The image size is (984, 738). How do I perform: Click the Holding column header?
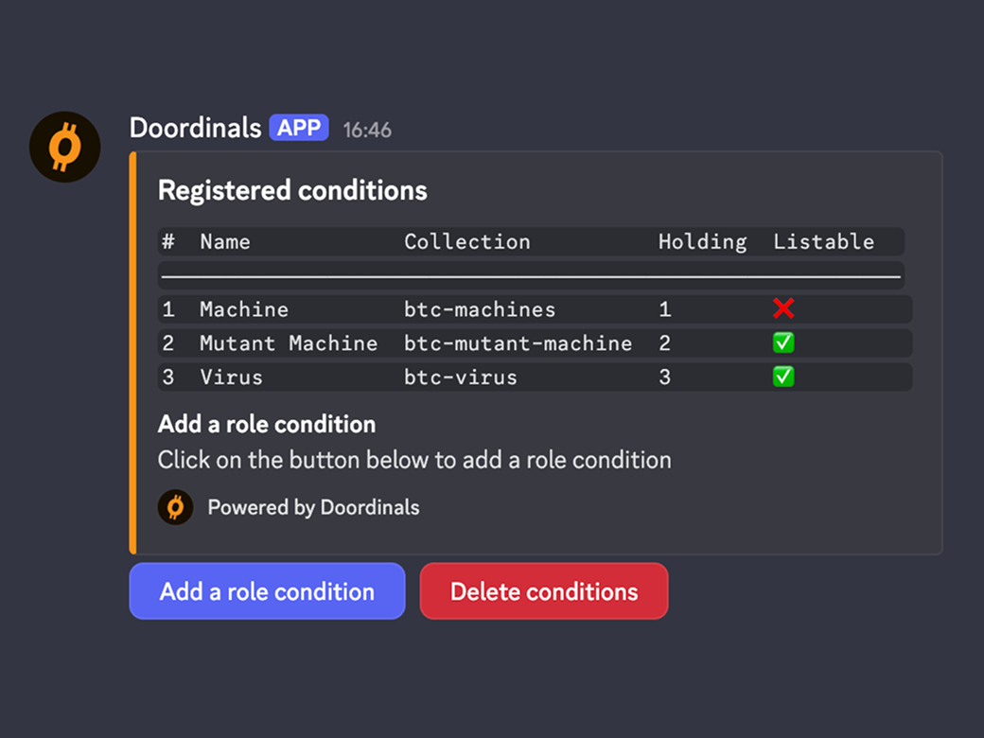pos(702,241)
